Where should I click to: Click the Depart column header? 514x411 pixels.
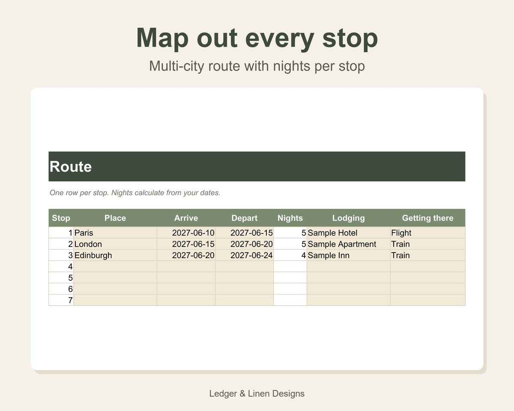click(245, 218)
